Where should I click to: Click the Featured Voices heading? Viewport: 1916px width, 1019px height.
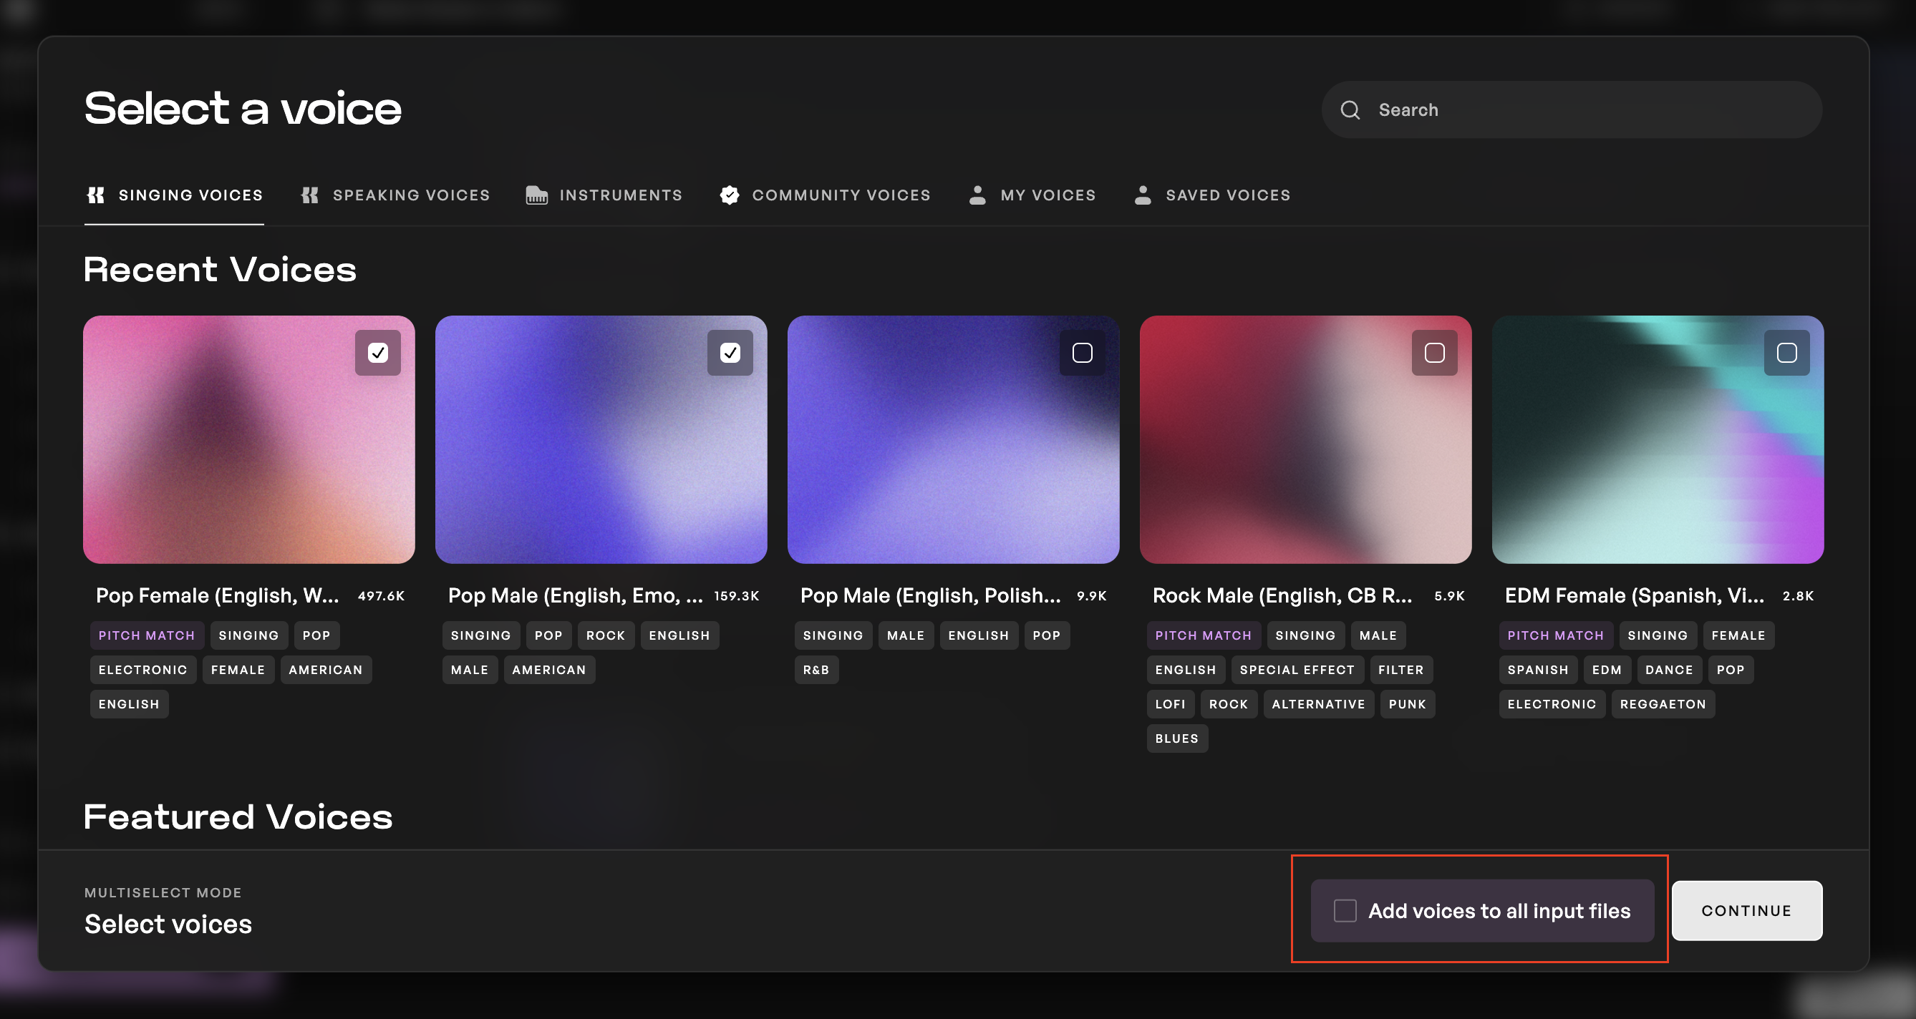(x=238, y=816)
